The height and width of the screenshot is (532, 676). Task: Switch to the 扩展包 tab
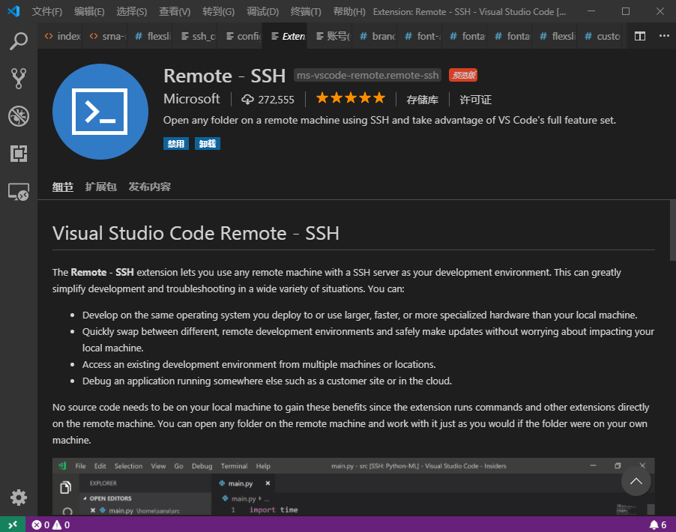coord(101,187)
